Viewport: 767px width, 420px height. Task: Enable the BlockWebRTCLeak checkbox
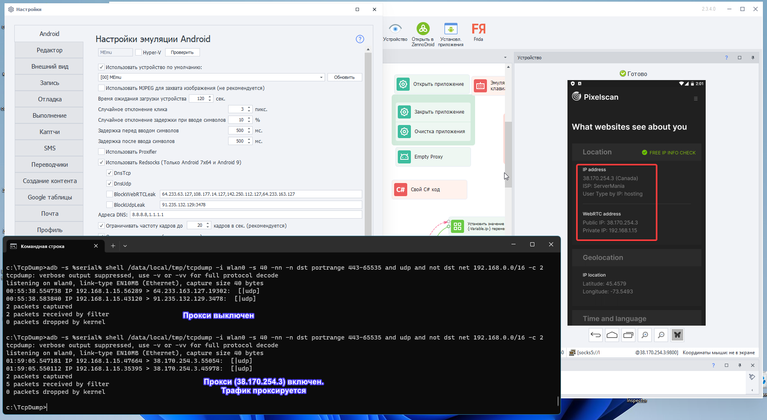110,194
